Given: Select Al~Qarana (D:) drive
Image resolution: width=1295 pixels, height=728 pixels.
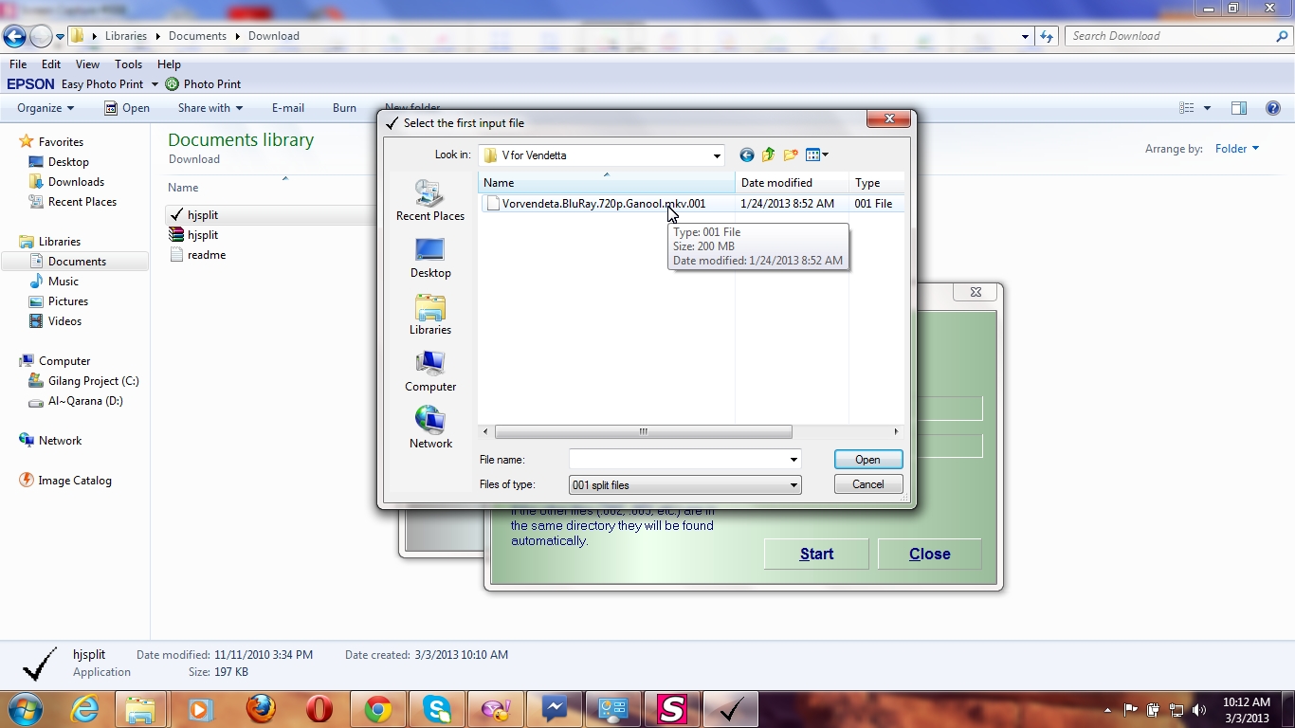Looking at the screenshot, I should click(x=85, y=401).
